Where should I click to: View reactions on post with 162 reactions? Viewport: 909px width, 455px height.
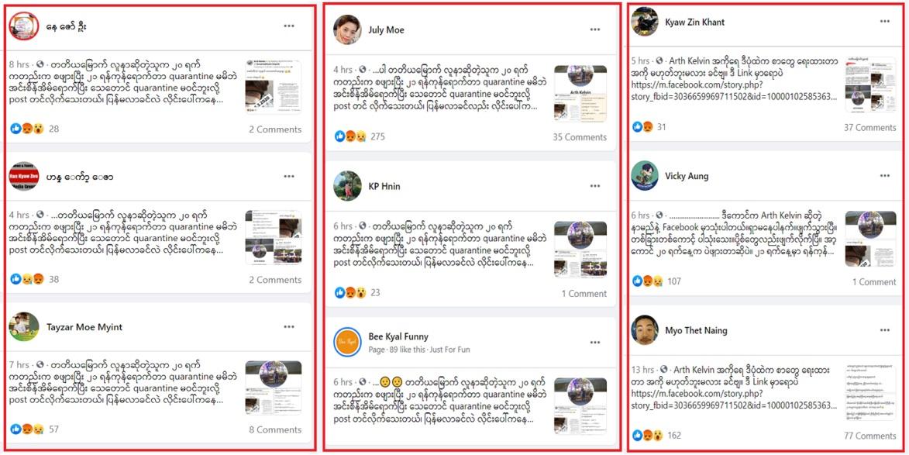tap(647, 436)
